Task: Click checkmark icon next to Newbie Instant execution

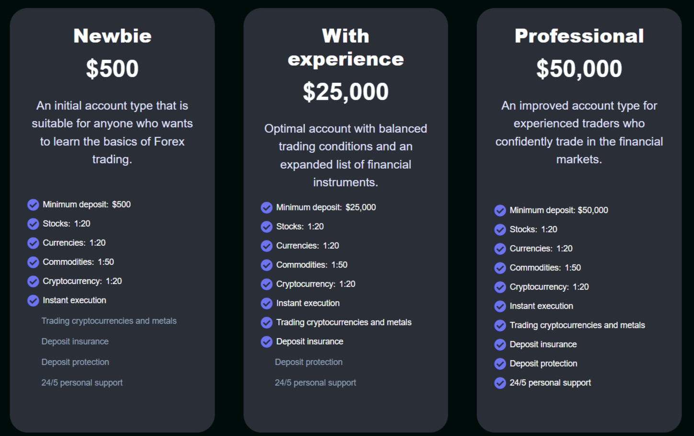Action: click(33, 301)
